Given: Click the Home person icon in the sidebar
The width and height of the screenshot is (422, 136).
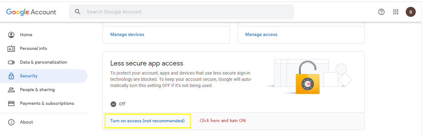Looking at the screenshot, I should click(x=11, y=35).
